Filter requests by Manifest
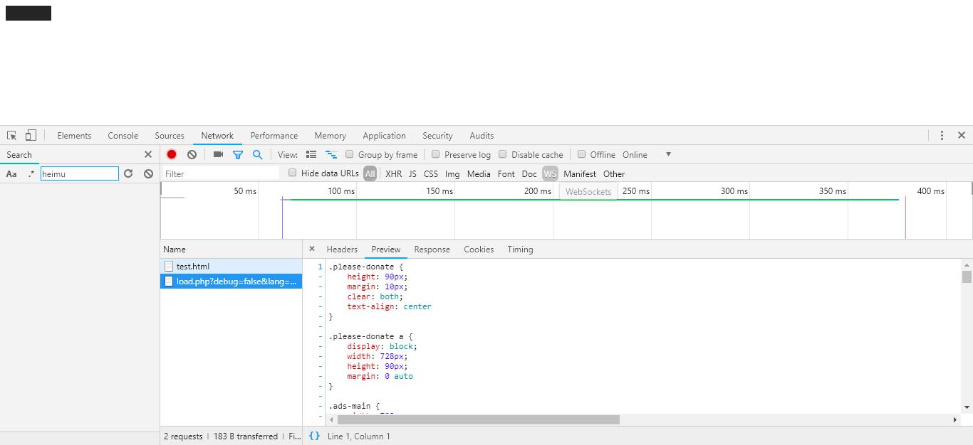The width and height of the screenshot is (973, 445). (580, 173)
